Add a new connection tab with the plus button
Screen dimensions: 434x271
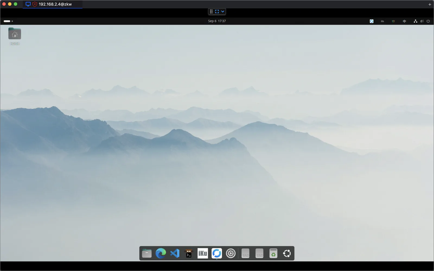tap(430, 4)
